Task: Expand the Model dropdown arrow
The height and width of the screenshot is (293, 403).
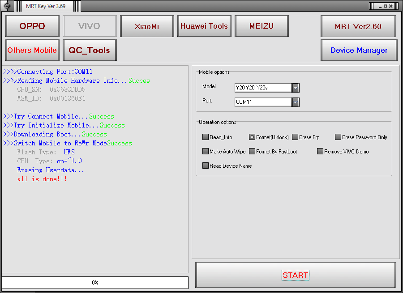Action: tap(296, 88)
